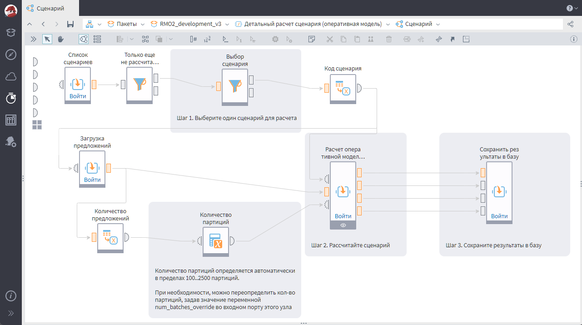This screenshot has width=582, height=325.
Task: Select the Выбор сценария filter node
Action: tap(235, 88)
